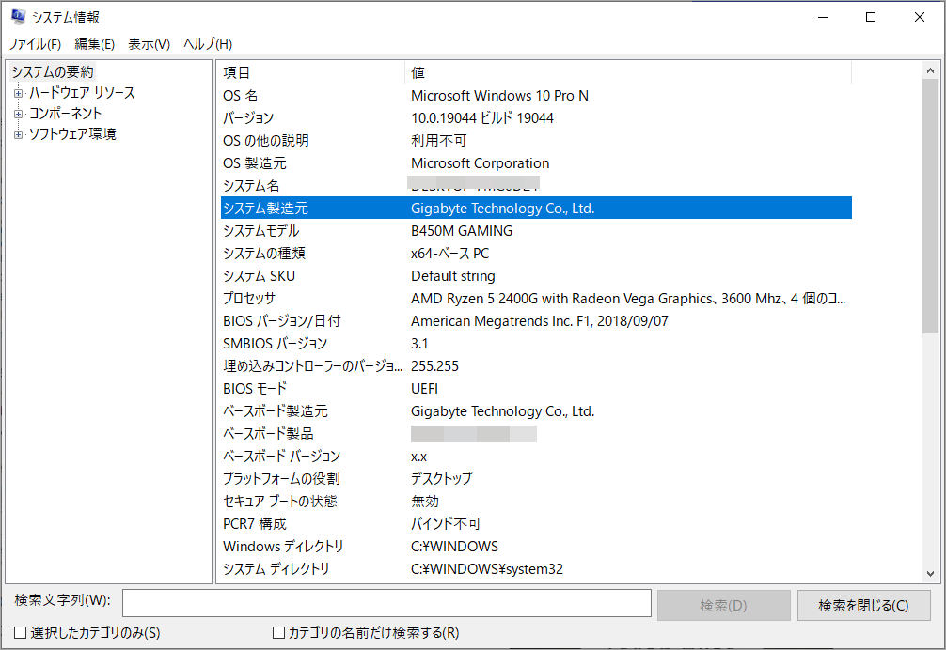Enable カテゴリの名前だけ検索する(R) checkbox
946x650 pixels.
point(278,632)
